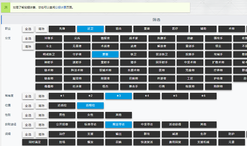Deselect the active 限定寻访 filter

click(x=119, y=125)
